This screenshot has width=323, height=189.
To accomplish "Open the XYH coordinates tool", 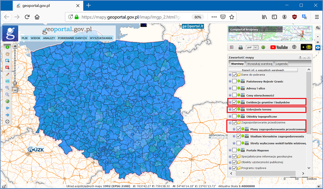I will [7, 81].
